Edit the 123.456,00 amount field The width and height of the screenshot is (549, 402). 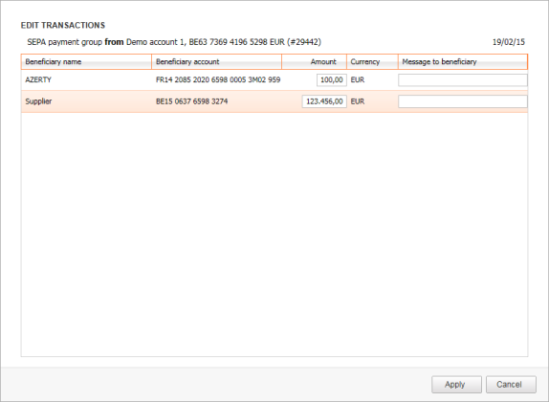click(x=324, y=101)
